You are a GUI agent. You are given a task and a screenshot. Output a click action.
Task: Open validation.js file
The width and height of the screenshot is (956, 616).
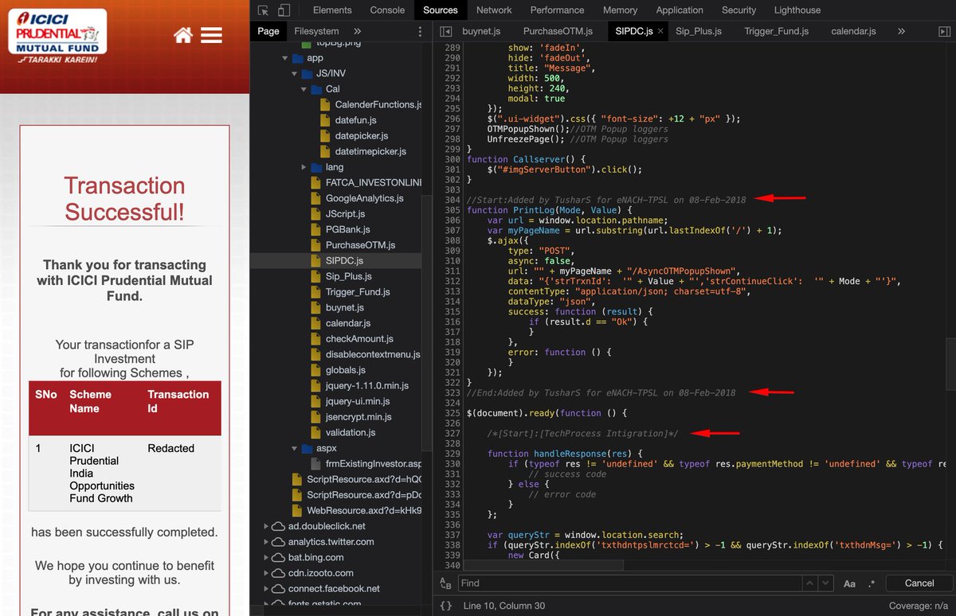(351, 432)
